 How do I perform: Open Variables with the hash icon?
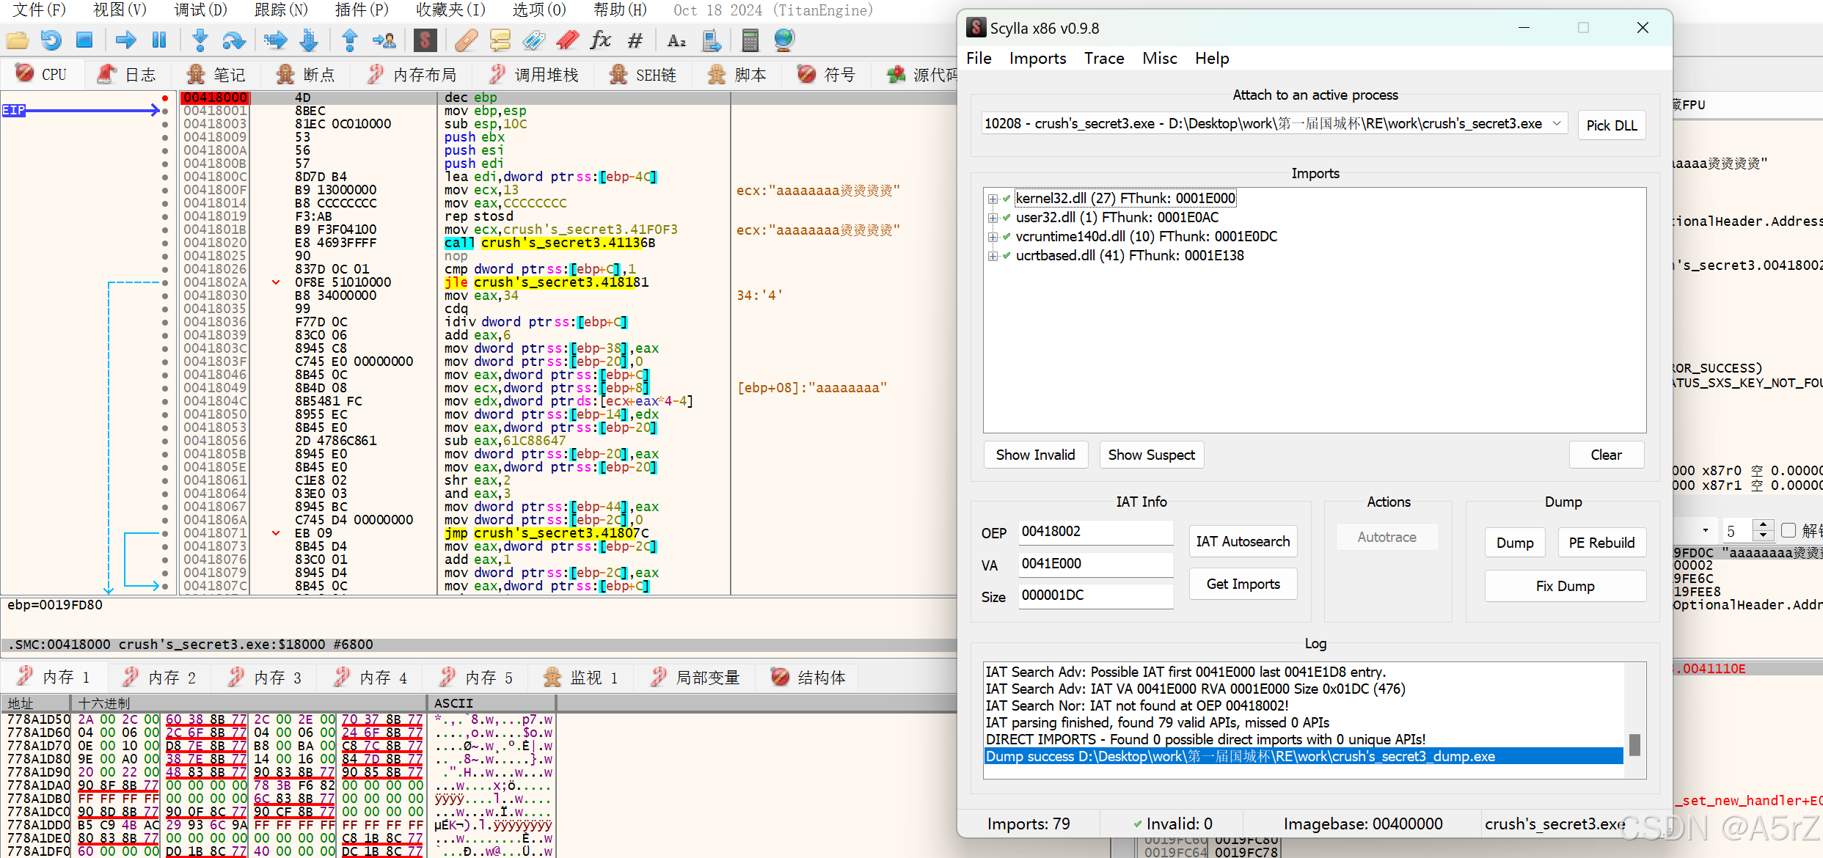635,40
